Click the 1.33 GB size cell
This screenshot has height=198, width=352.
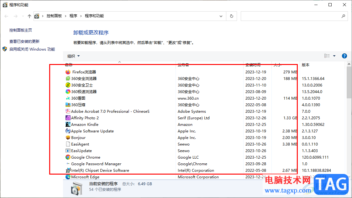click(290, 118)
